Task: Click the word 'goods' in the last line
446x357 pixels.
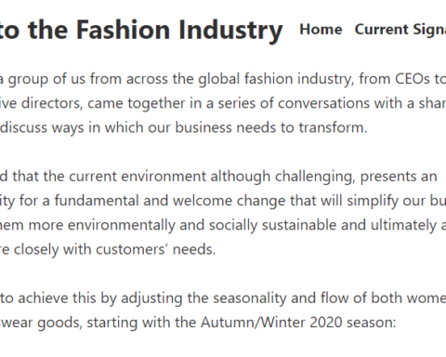Action: pyautogui.click(x=59, y=323)
